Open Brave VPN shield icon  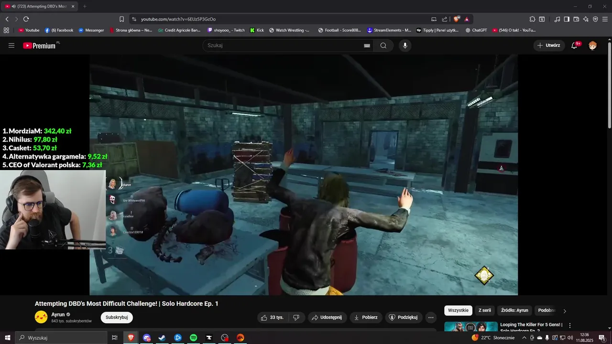pyautogui.click(x=595, y=19)
